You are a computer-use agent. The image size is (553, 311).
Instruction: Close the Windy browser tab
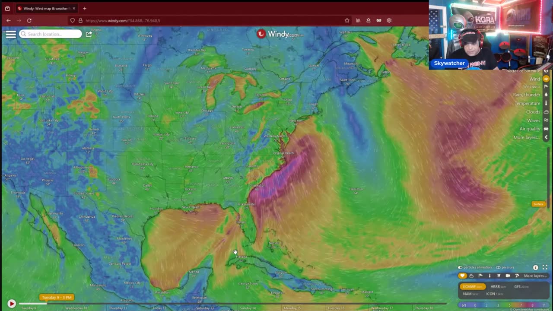74,8
